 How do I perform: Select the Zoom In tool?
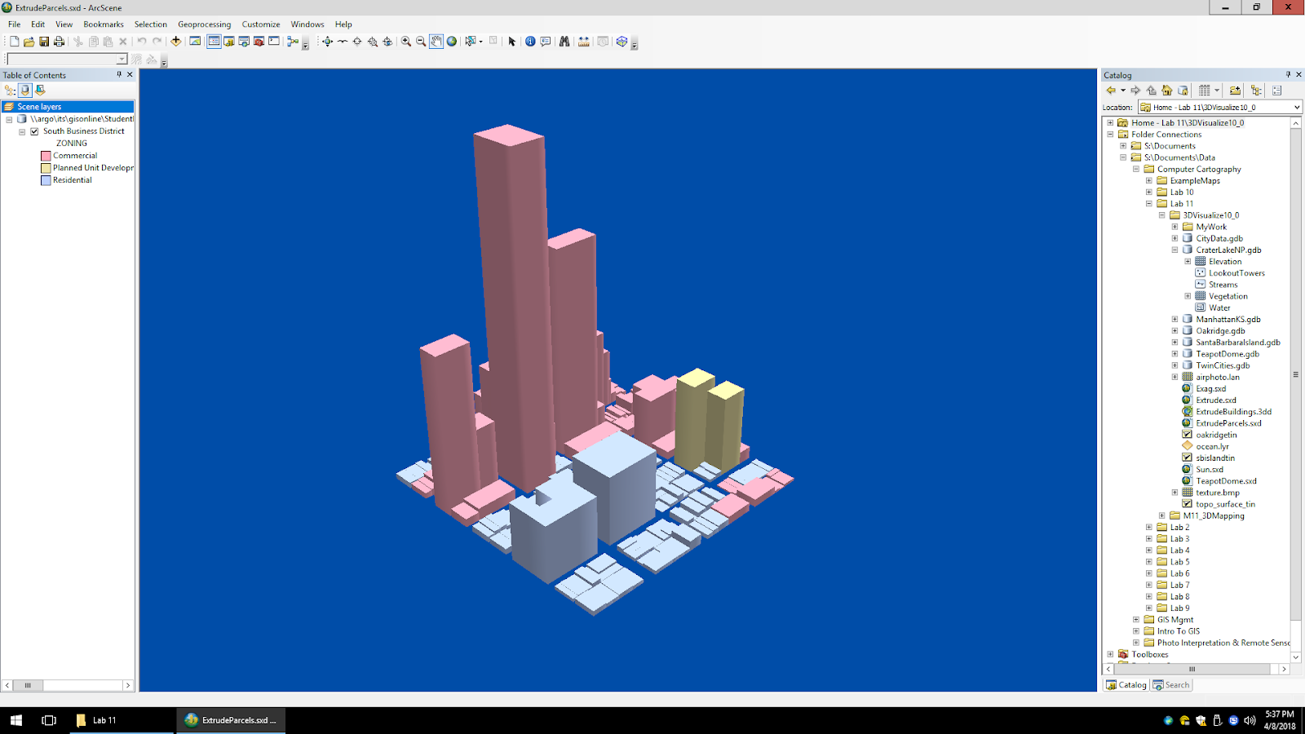pos(405,41)
